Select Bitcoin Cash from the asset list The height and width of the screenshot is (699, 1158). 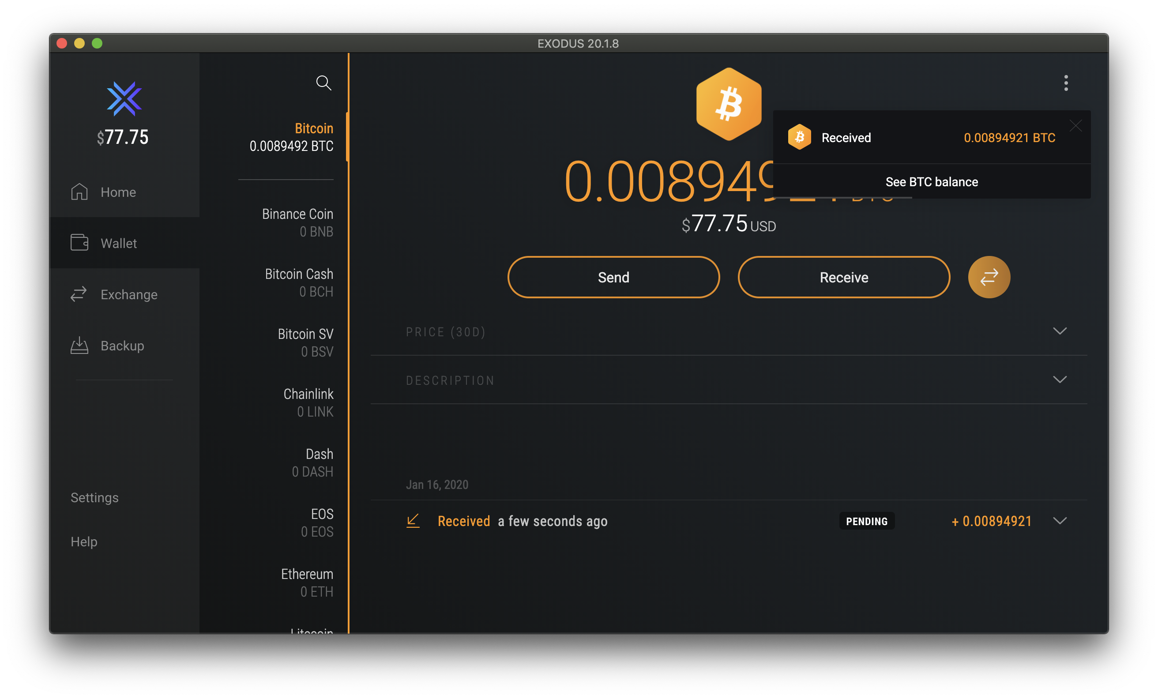(x=299, y=282)
